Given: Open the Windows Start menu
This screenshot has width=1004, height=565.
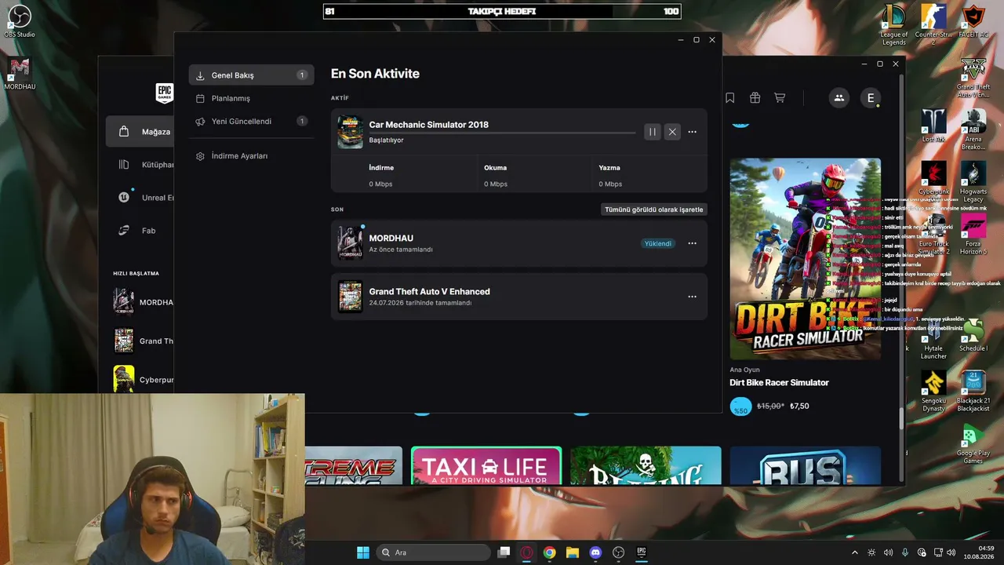Looking at the screenshot, I should [x=363, y=552].
